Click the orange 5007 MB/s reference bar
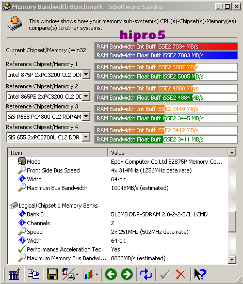Viewport: 243px width, 284px height. [166, 67]
